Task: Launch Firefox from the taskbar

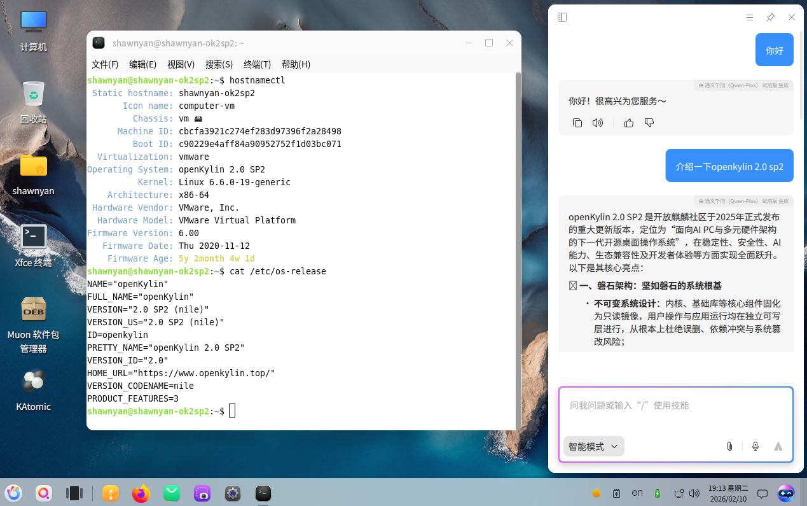Action: point(141,493)
